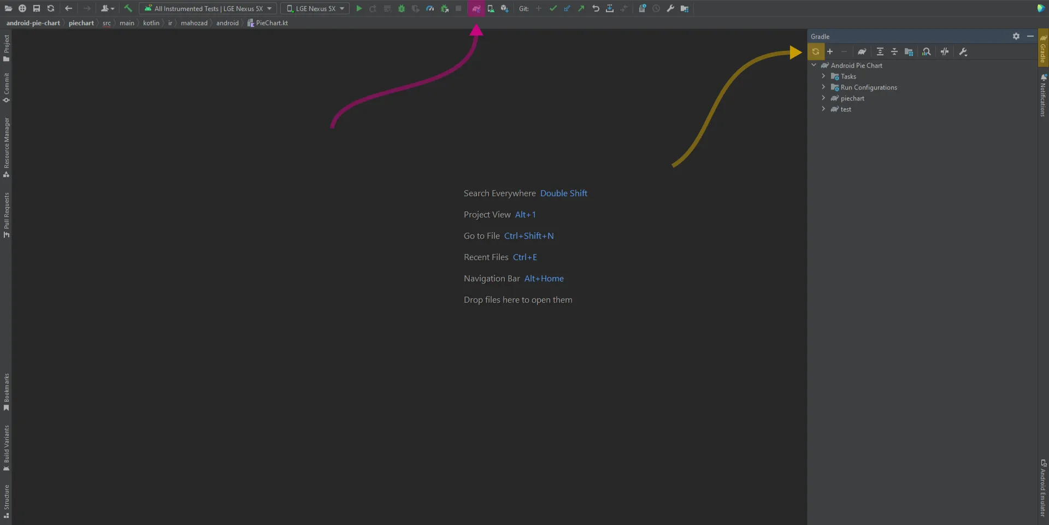
Task: Expand the test module node
Action: coord(823,109)
